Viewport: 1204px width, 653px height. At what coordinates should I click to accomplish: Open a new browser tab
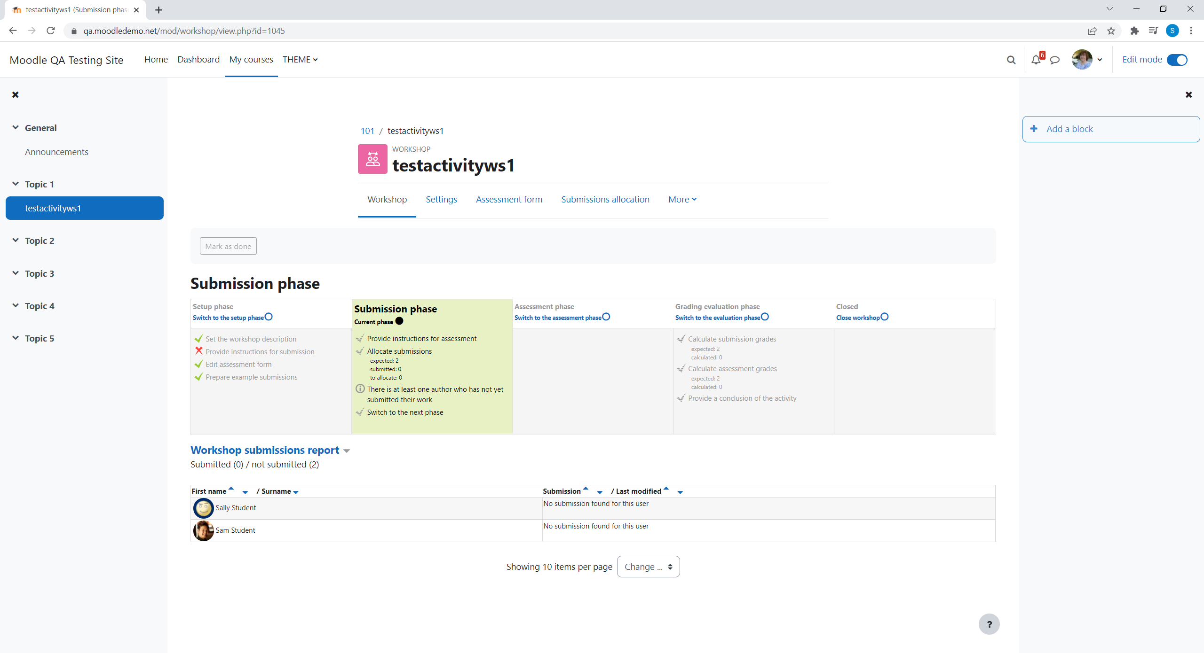(x=158, y=10)
